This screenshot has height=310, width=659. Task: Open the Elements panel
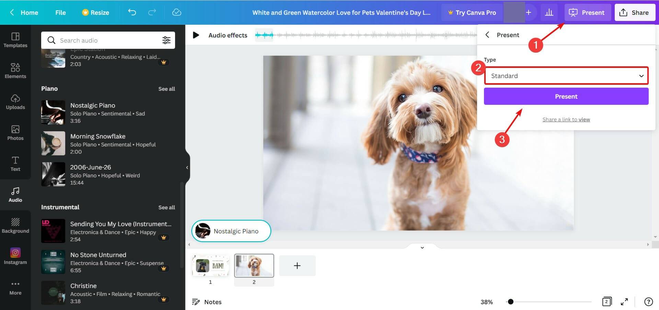coord(15,71)
